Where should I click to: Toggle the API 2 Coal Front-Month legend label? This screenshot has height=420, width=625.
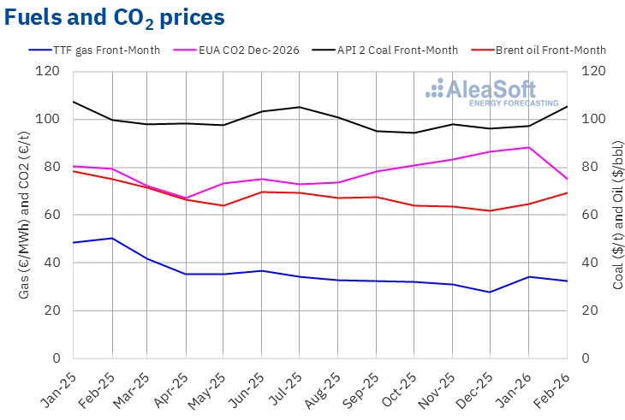397,50
